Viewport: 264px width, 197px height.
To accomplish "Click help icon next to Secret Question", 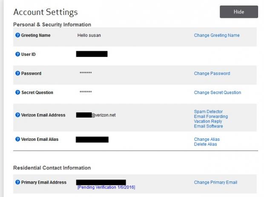I will coord(18,92).
